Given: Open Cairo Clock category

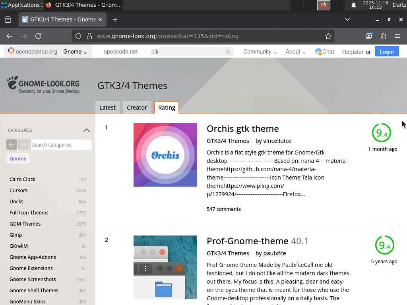Looking at the screenshot, I should (22, 179).
